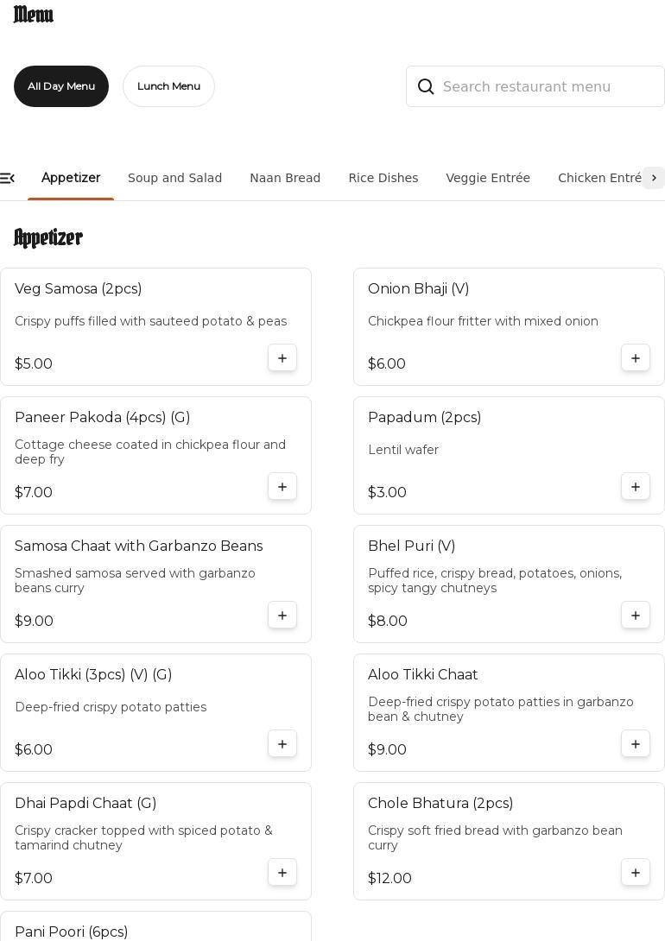
Task: Add Veg Samosa to the order
Action: tap(282, 358)
